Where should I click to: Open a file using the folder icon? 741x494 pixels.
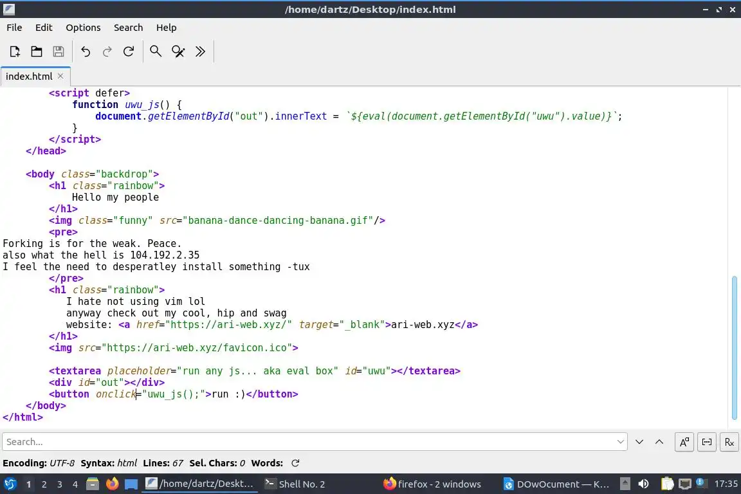pos(37,51)
